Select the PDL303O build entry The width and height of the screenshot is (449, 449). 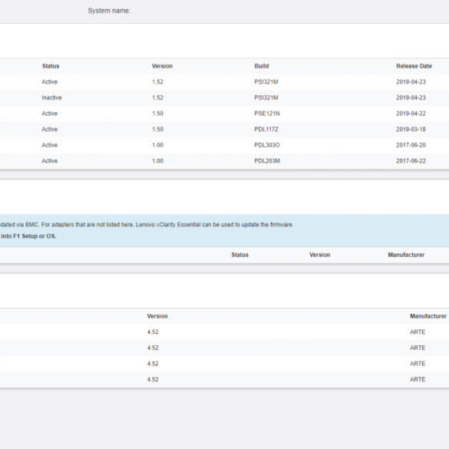click(267, 145)
